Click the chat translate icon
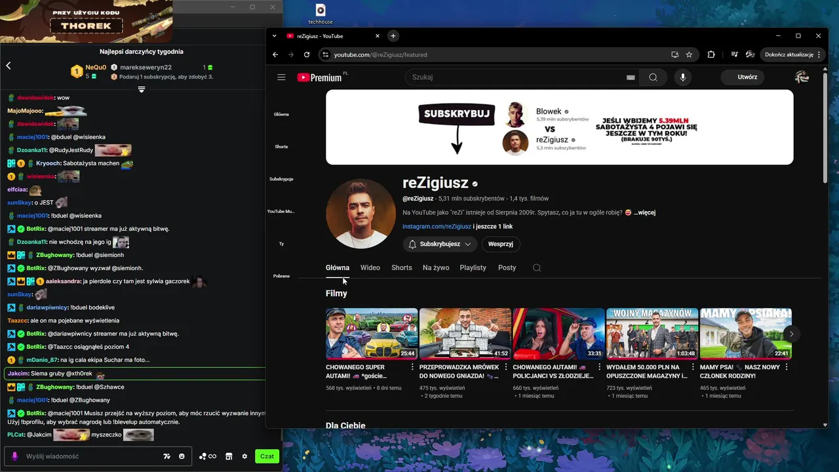The height and width of the screenshot is (472, 839). click(166, 456)
